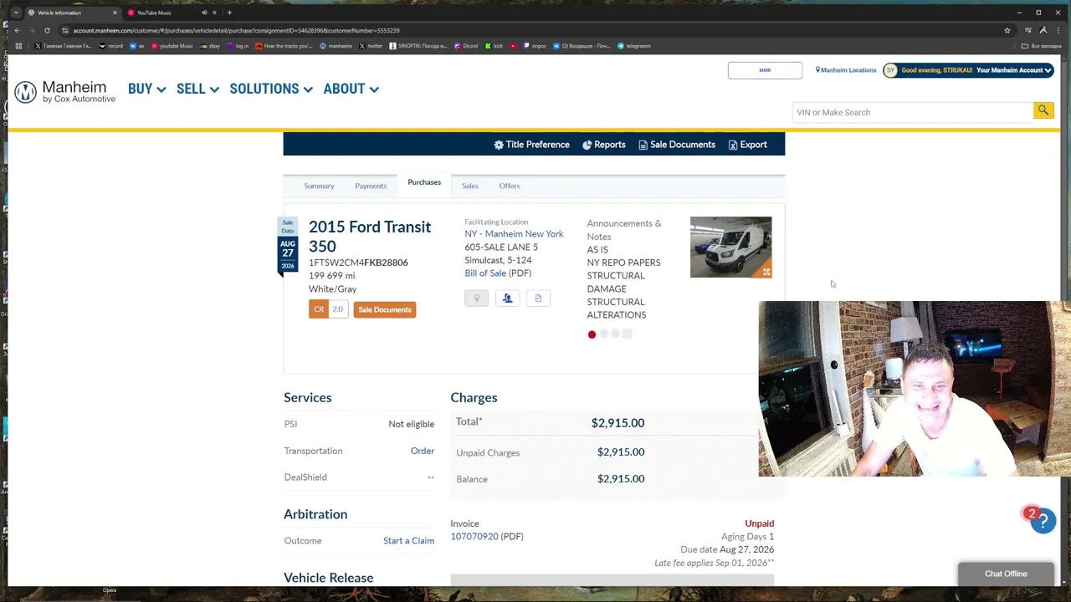Click the document icon button beside buyer icon
The width and height of the screenshot is (1071, 602).
(x=538, y=298)
